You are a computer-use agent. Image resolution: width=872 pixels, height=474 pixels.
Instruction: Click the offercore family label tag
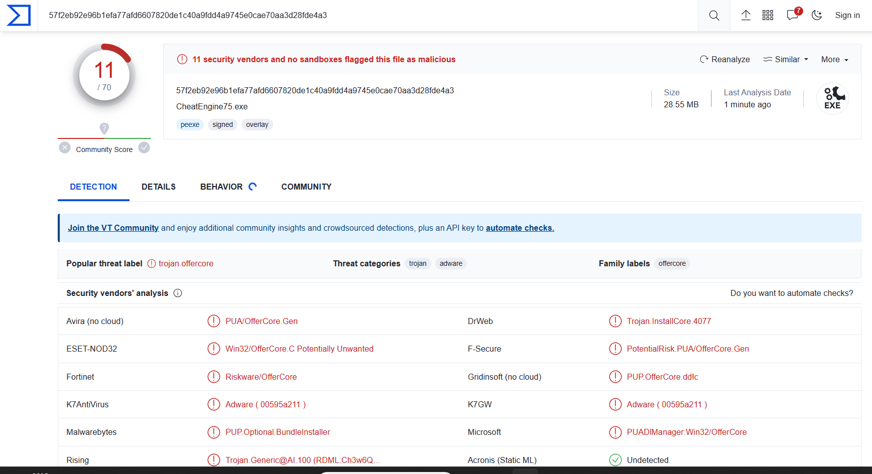pyautogui.click(x=672, y=263)
